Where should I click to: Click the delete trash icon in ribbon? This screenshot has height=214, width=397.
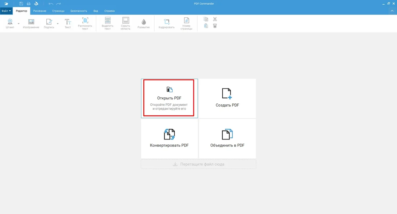(x=215, y=26)
